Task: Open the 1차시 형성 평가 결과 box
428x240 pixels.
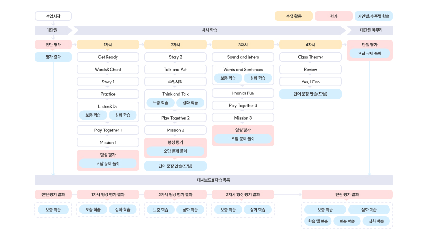Action: (x=108, y=194)
